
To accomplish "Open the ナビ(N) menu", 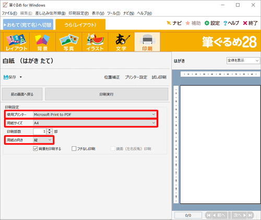I will coord(128,13).
